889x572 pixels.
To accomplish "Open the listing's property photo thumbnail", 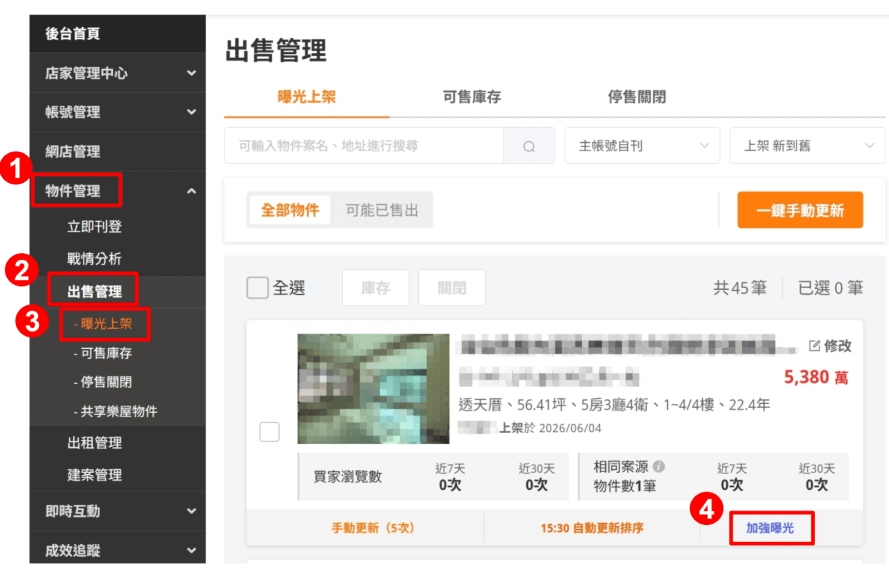I will 373,389.
